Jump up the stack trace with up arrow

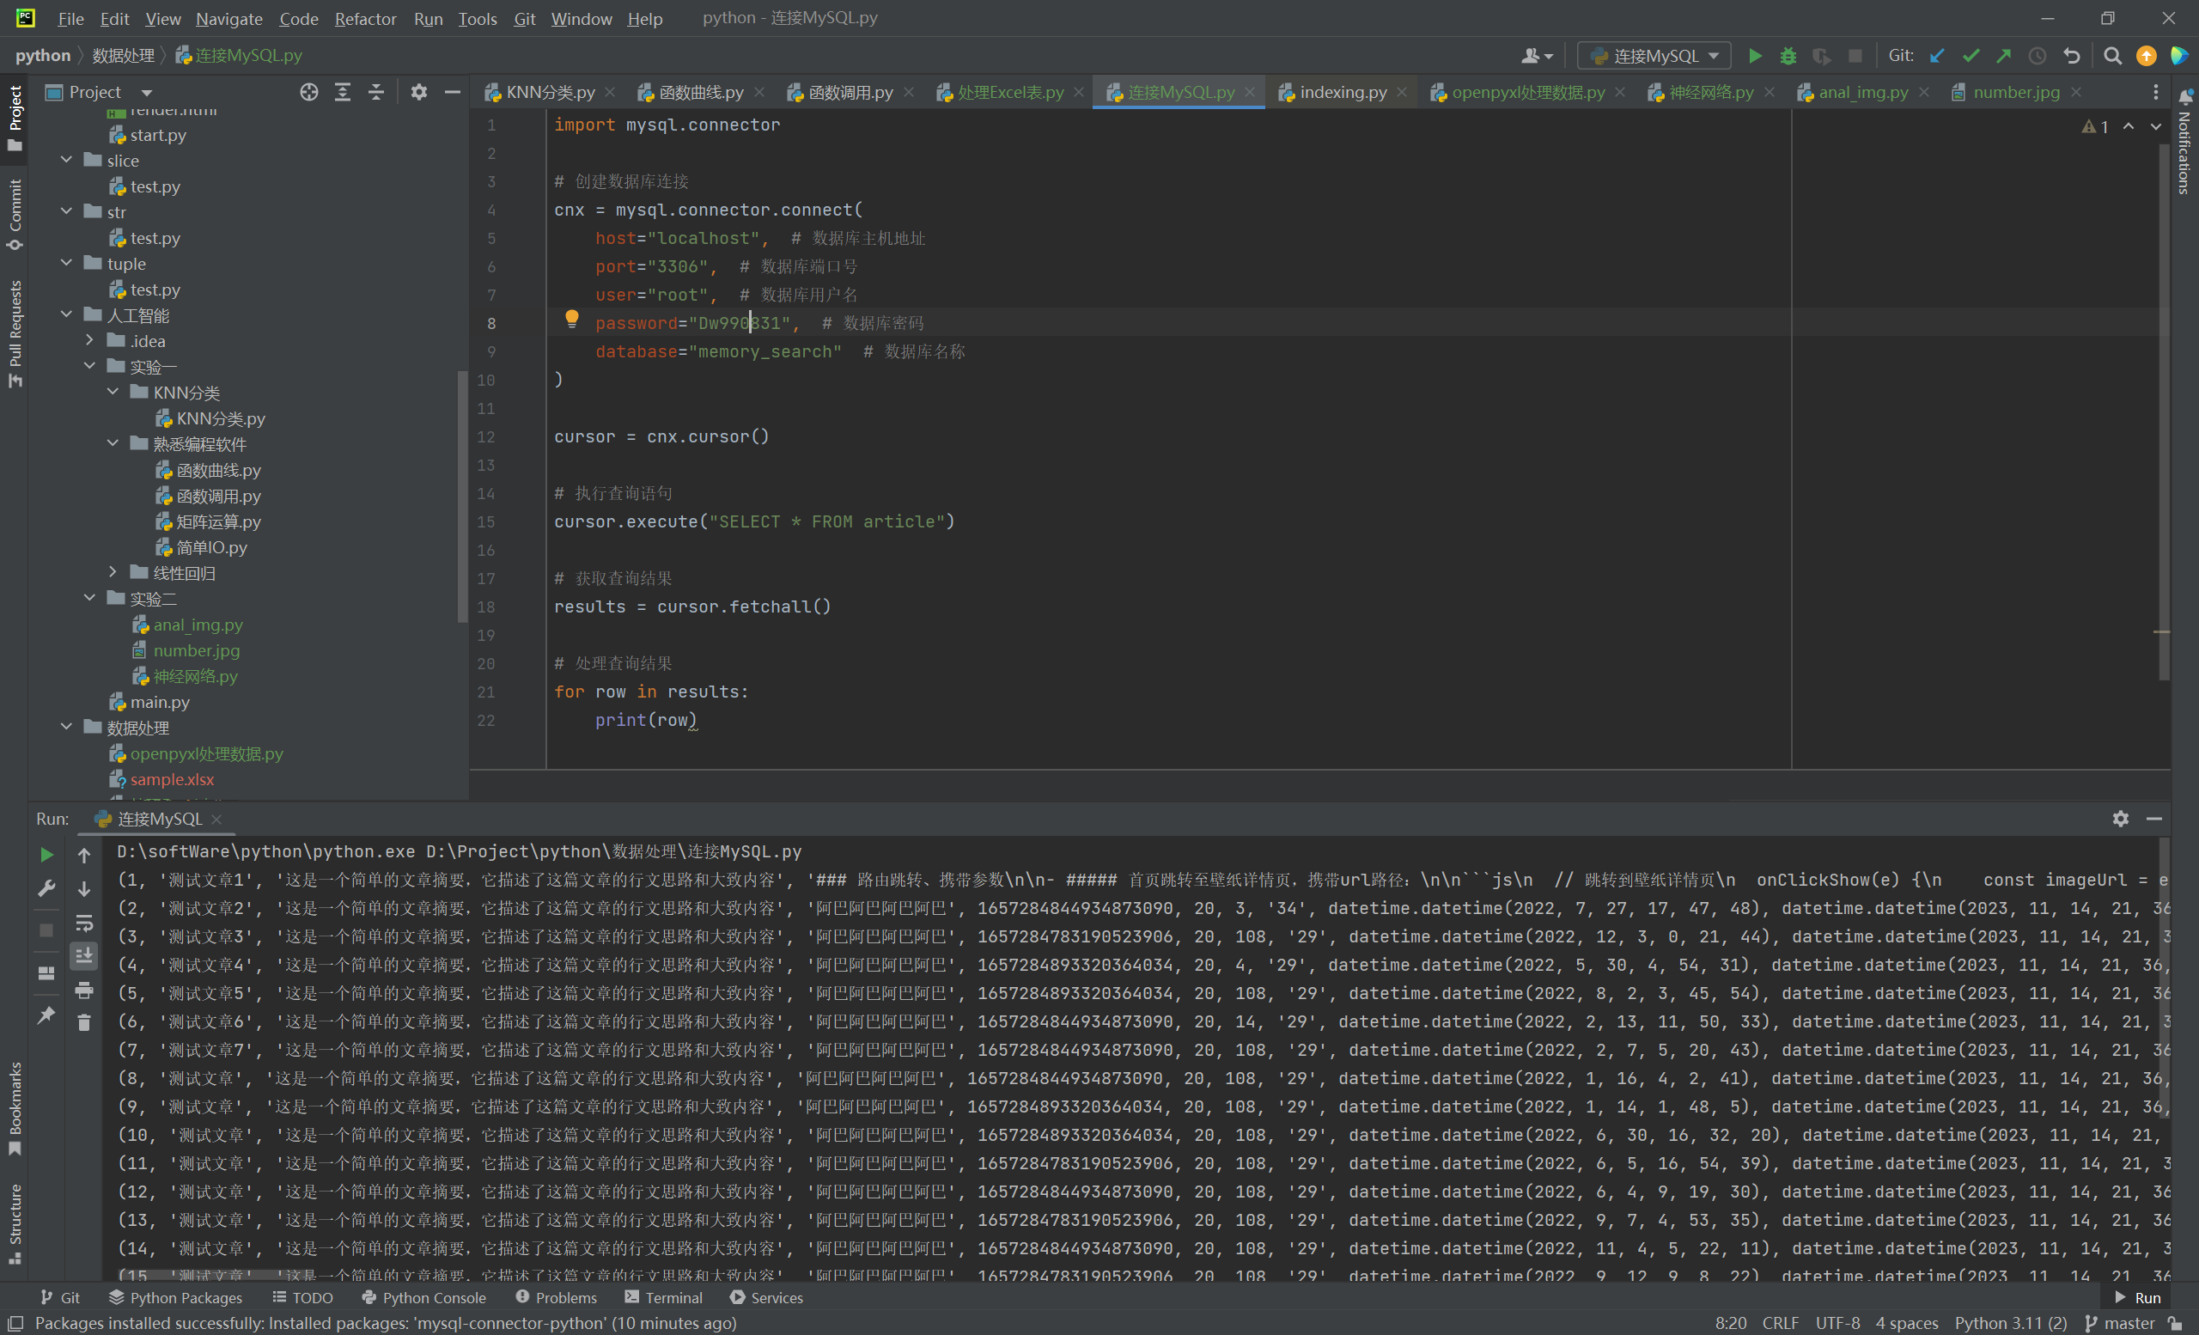(x=84, y=855)
